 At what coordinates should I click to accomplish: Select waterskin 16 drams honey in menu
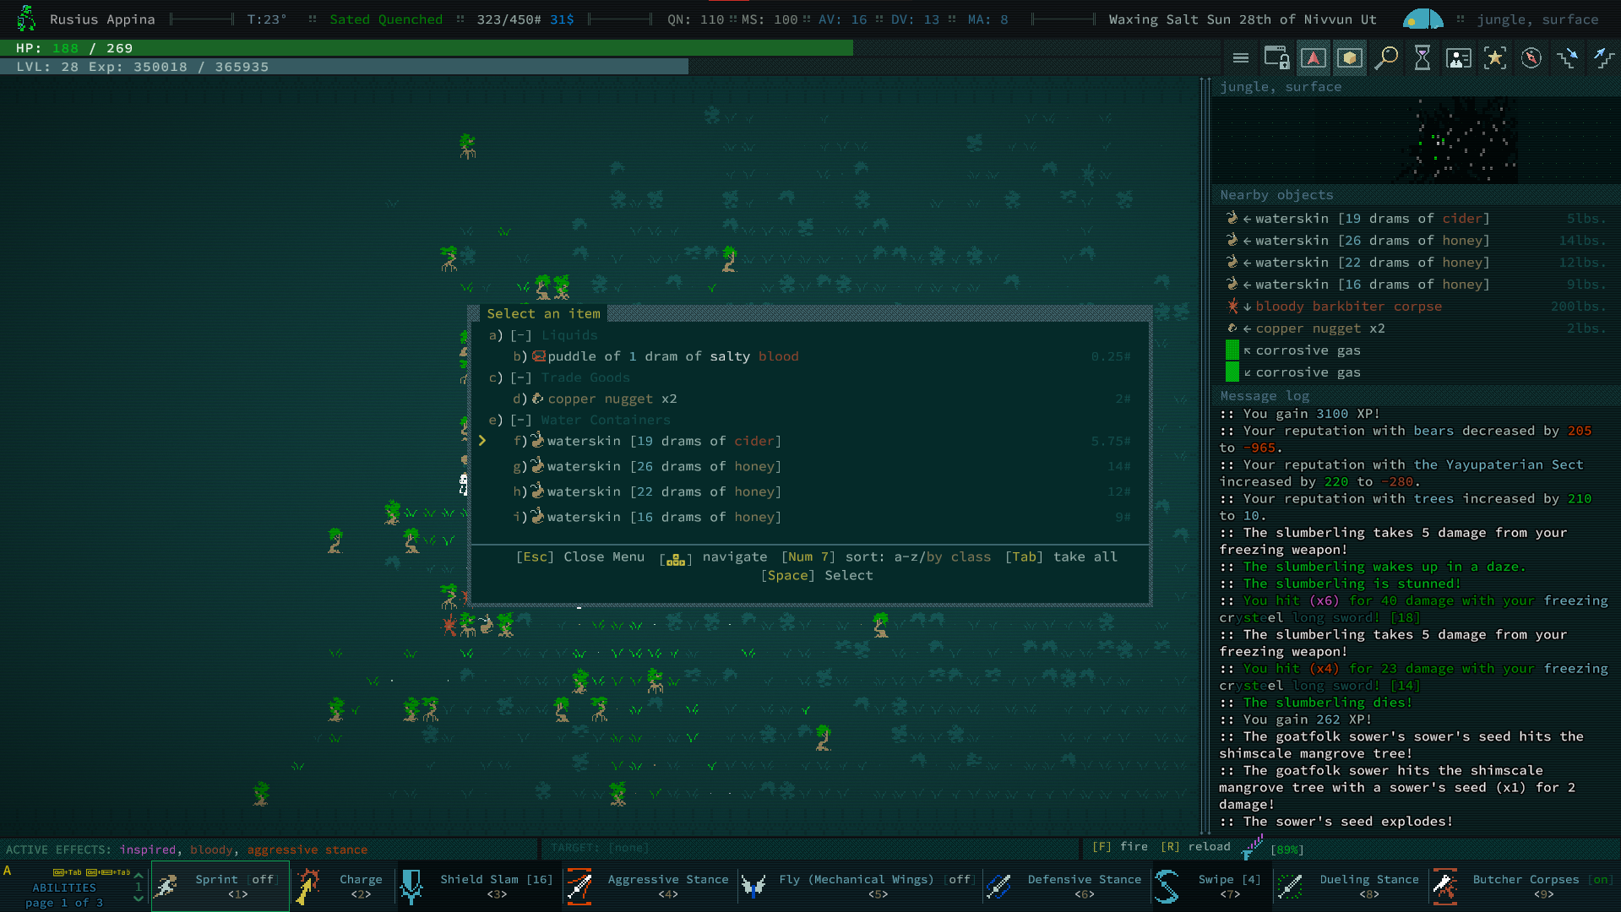(811, 517)
